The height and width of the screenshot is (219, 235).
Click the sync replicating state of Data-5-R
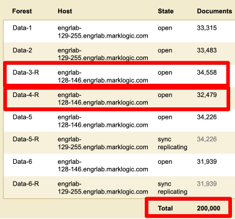[x=173, y=143]
